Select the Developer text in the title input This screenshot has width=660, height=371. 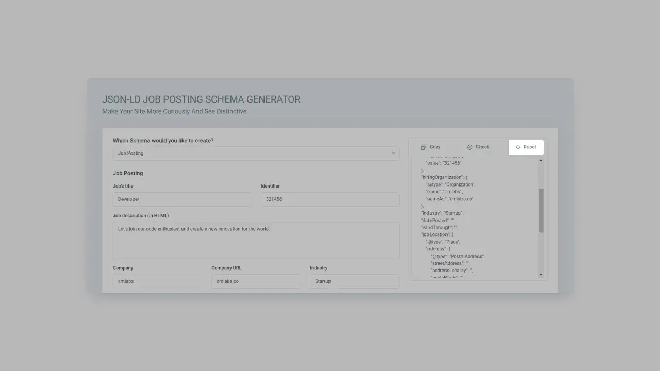click(x=128, y=199)
